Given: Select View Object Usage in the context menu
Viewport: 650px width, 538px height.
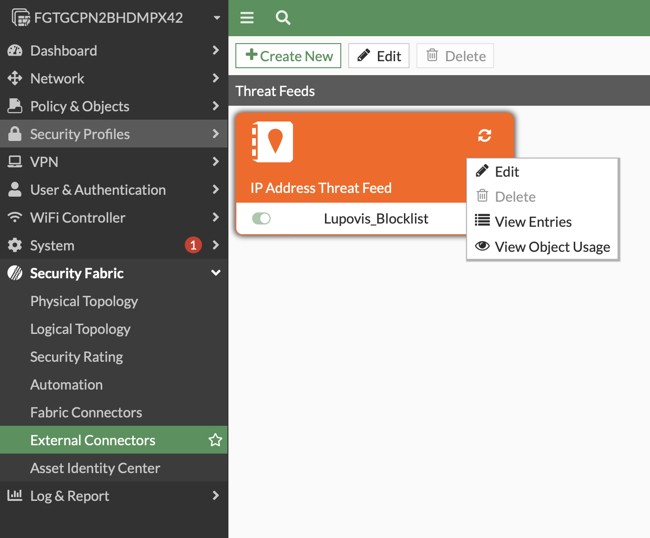Looking at the screenshot, I should point(552,246).
